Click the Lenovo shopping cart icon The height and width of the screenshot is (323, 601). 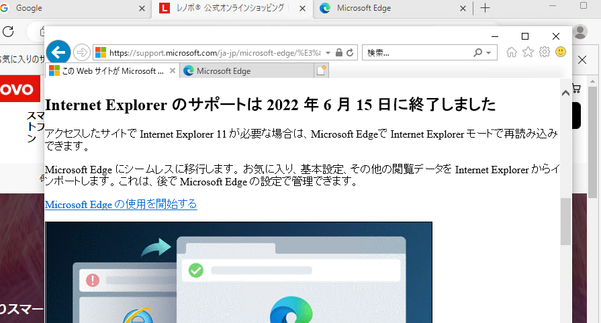576,89
